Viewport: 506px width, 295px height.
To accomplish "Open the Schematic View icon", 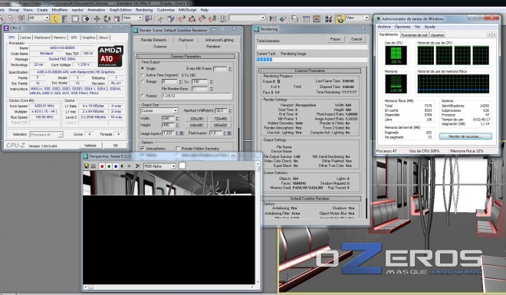I will 316,18.
